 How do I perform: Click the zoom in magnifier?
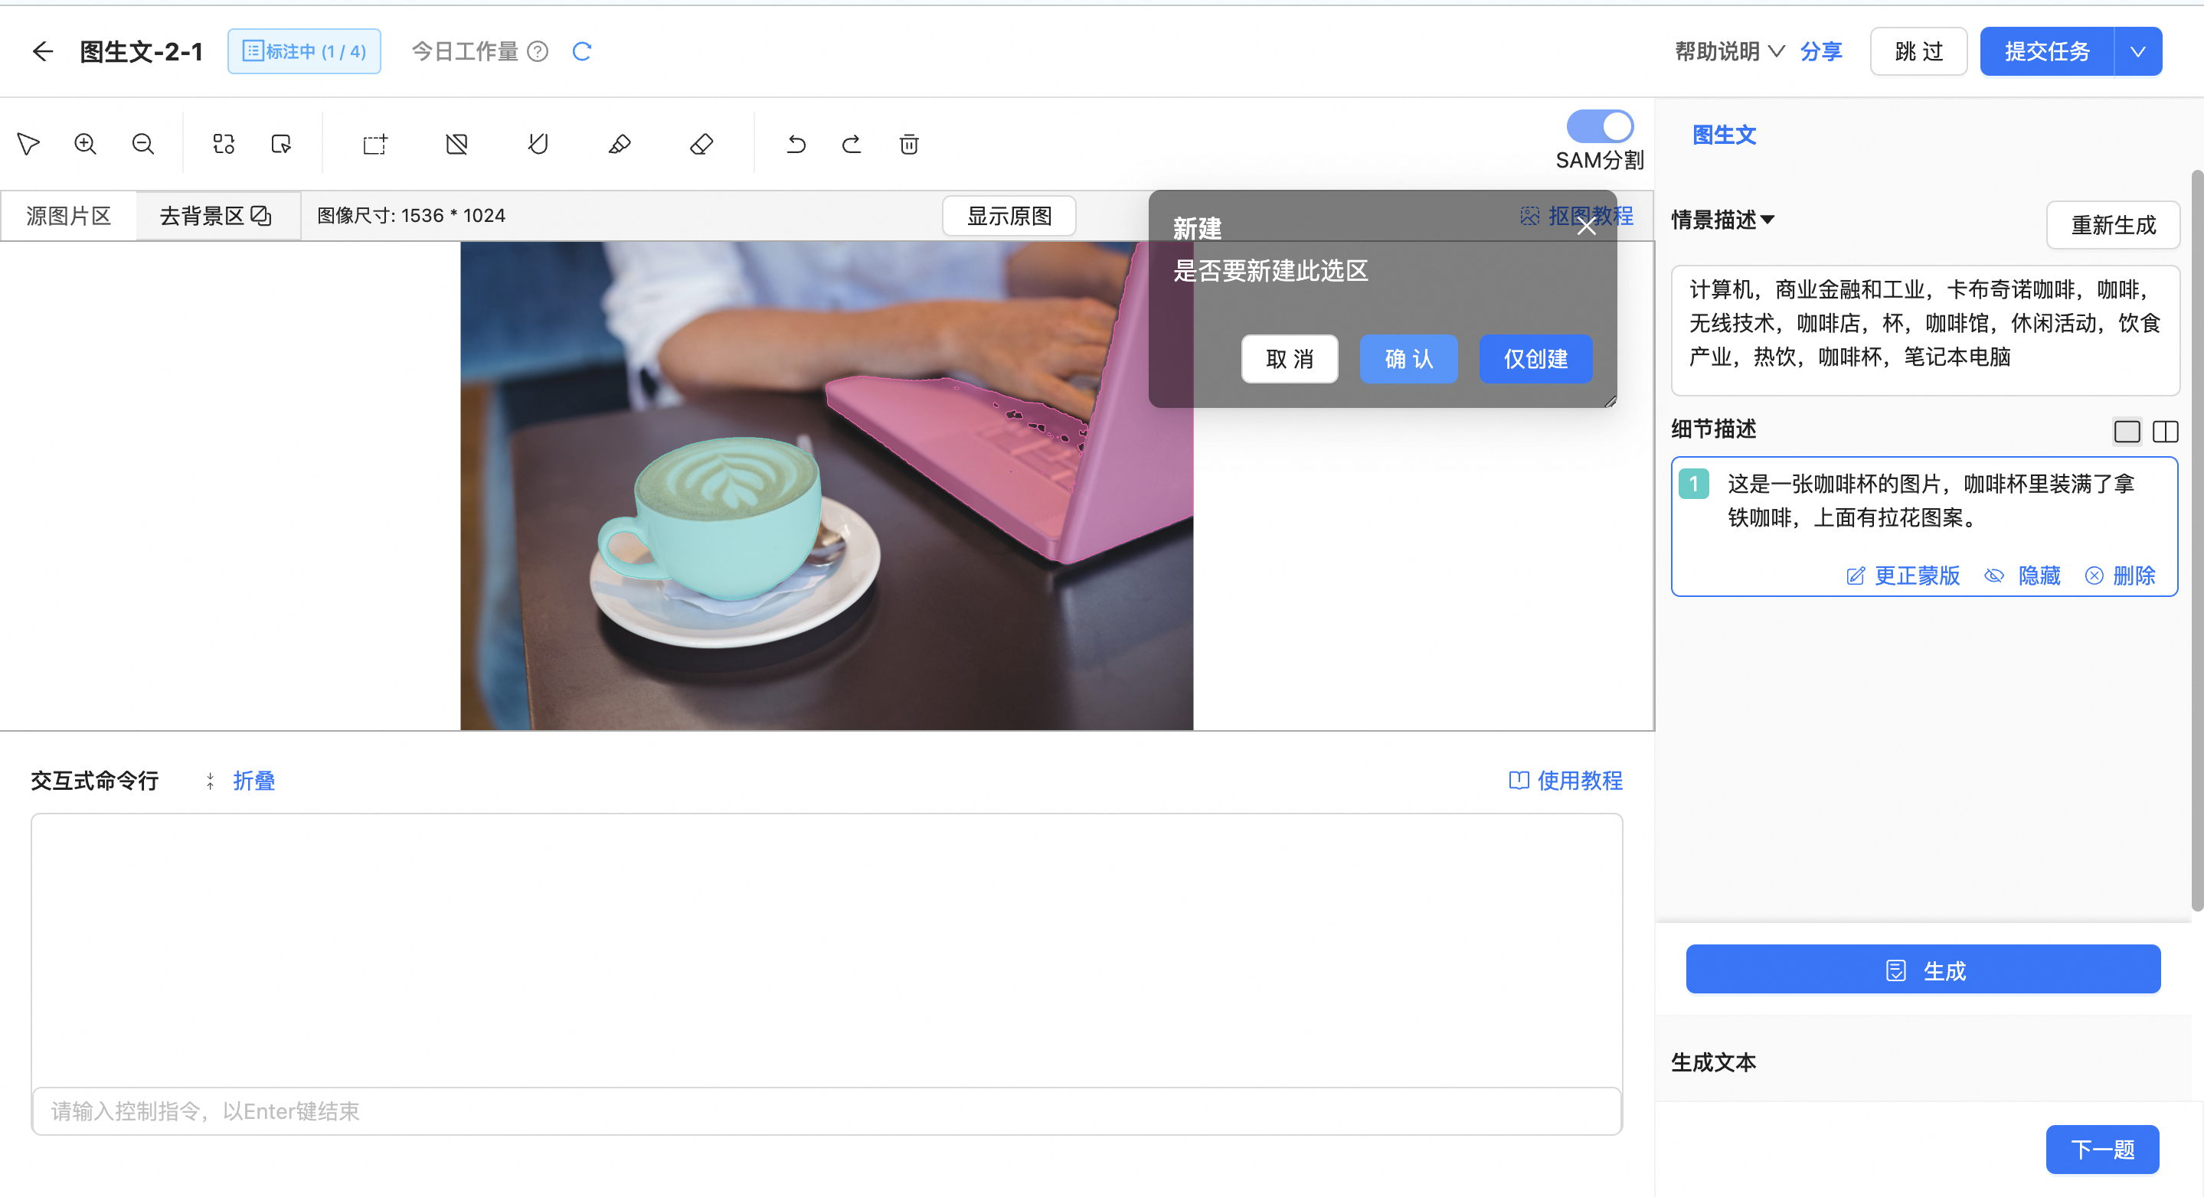(85, 144)
